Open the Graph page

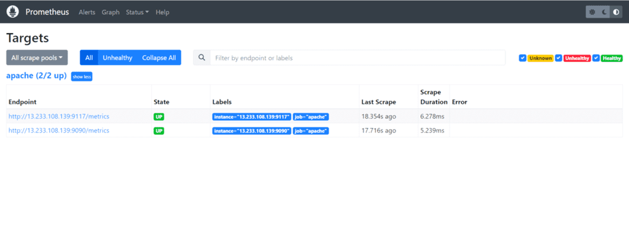click(111, 12)
